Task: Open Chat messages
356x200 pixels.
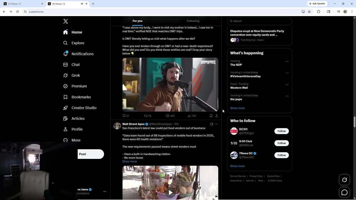Action: point(71,64)
